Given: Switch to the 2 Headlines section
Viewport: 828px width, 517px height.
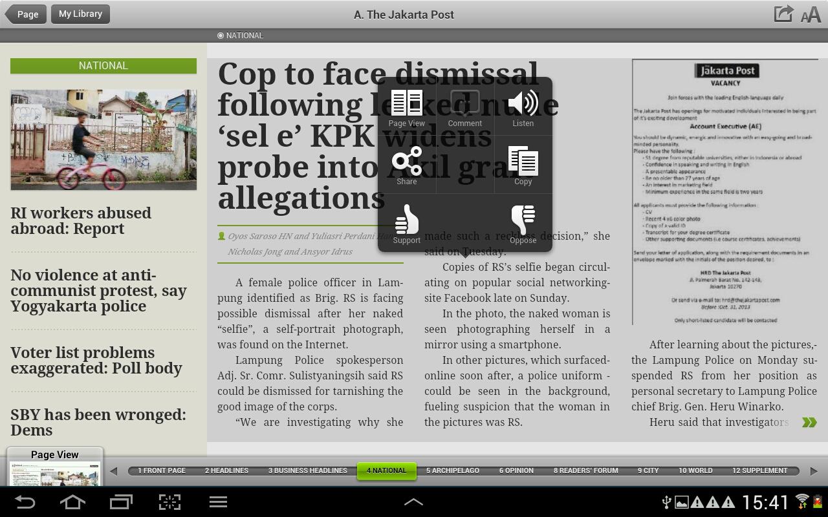Looking at the screenshot, I should [226, 470].
